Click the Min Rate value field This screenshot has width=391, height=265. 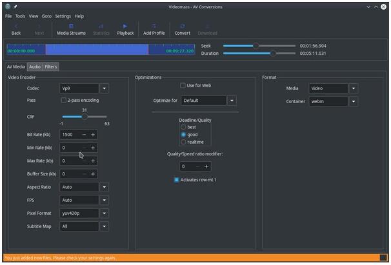tap(71, 148)
